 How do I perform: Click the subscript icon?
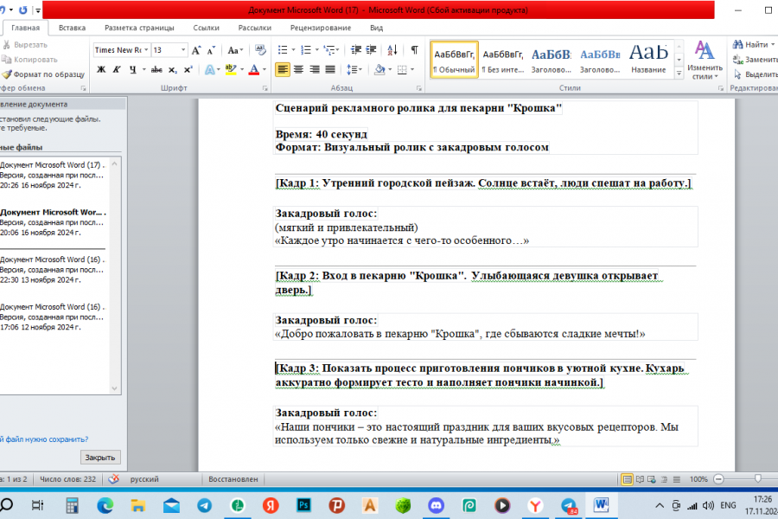[x=174, y=69]
